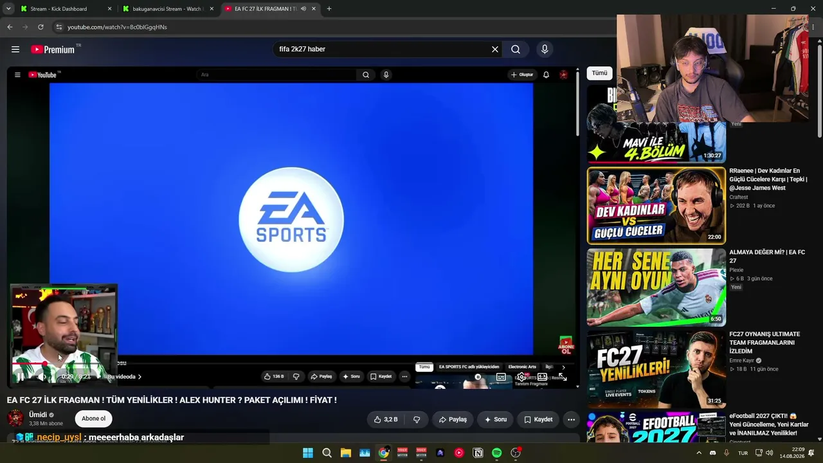
Task: Open the YouTube guide hamburger menu
Action: (x=15, y=50)
